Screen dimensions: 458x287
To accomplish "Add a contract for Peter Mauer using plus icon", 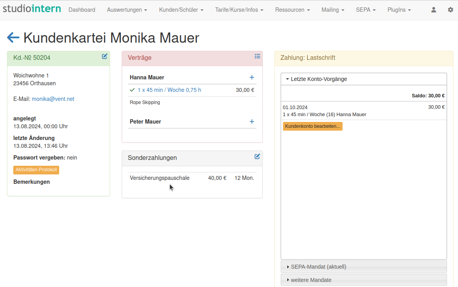I will (252, 122).
